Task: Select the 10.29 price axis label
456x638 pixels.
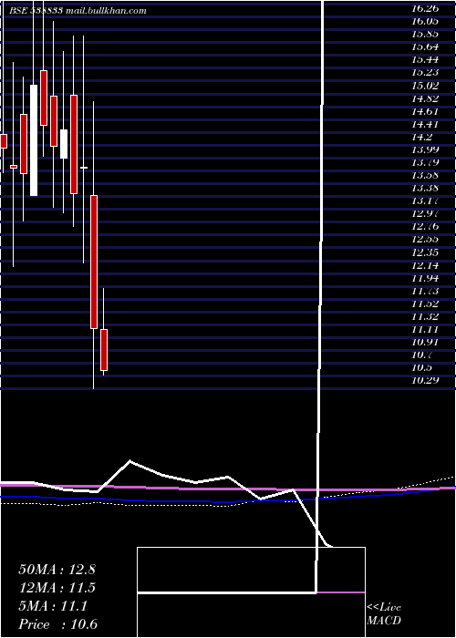Action: point(425,381)
